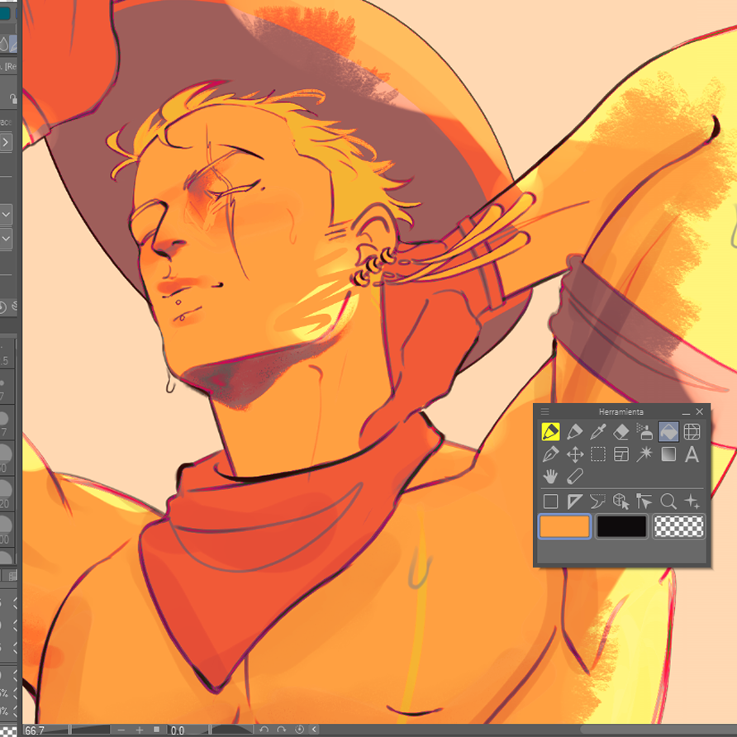Select the Object operation cube tool
Viewport: 737px width, 737px height.
click(x=621, y=502)
